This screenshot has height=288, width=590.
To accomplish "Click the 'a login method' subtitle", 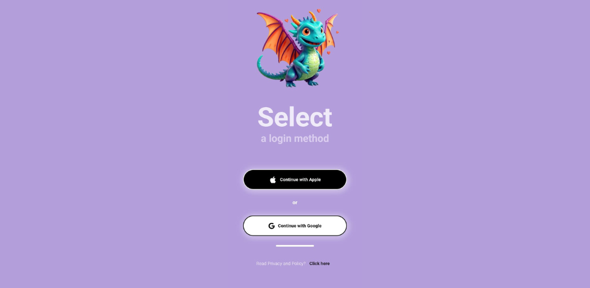I will [295, 138].
